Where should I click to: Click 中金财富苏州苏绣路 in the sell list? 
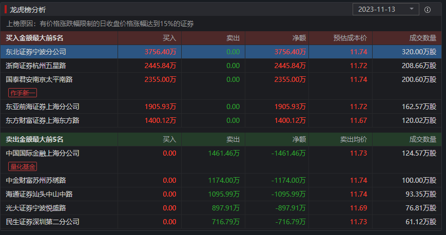click(36, 180)
